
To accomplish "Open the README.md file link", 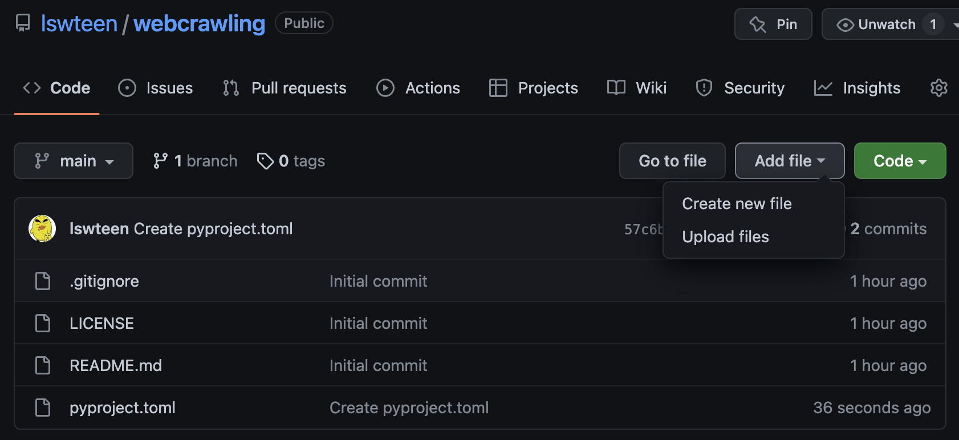I will 116,365.
